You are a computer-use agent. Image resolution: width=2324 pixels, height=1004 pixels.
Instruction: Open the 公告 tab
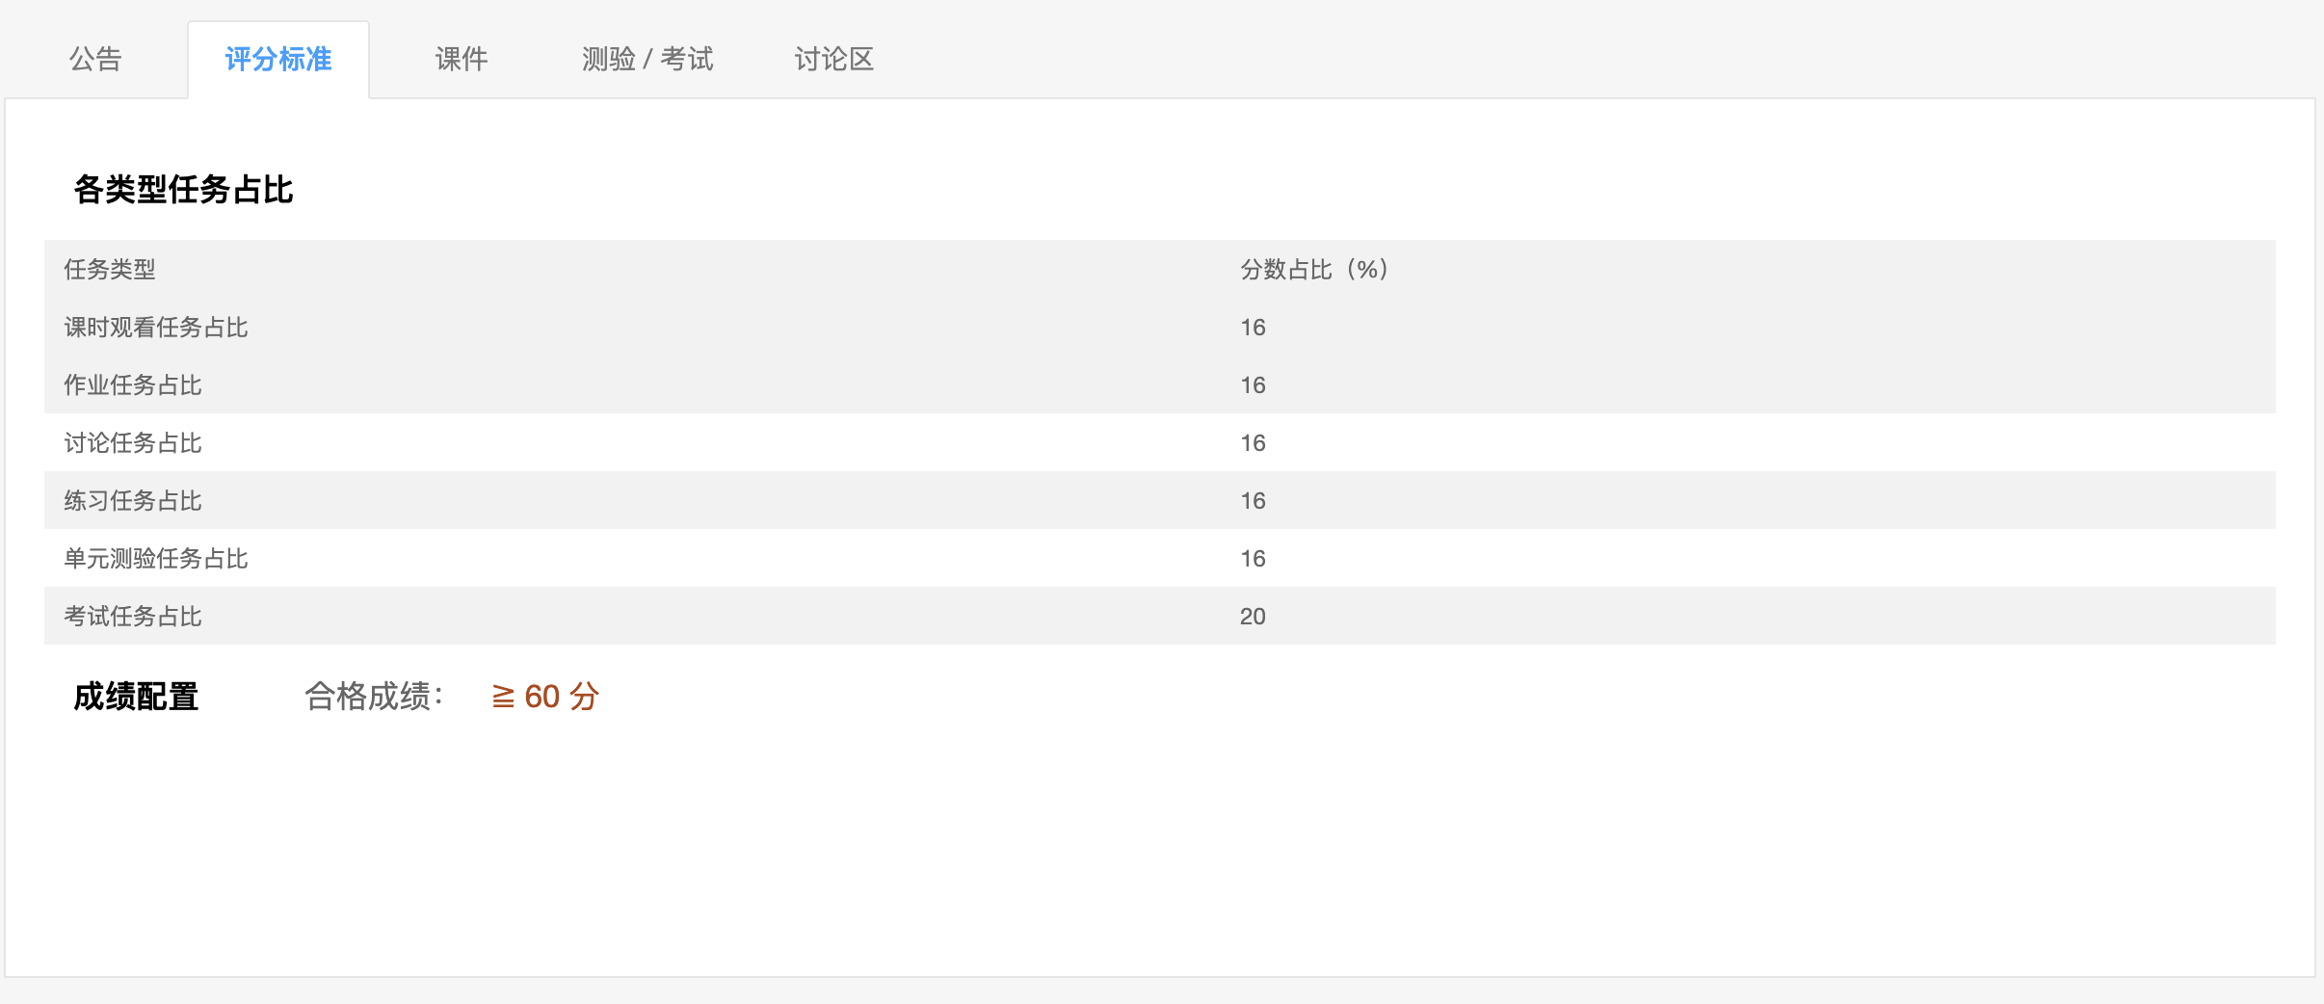[x=95, y=60]
